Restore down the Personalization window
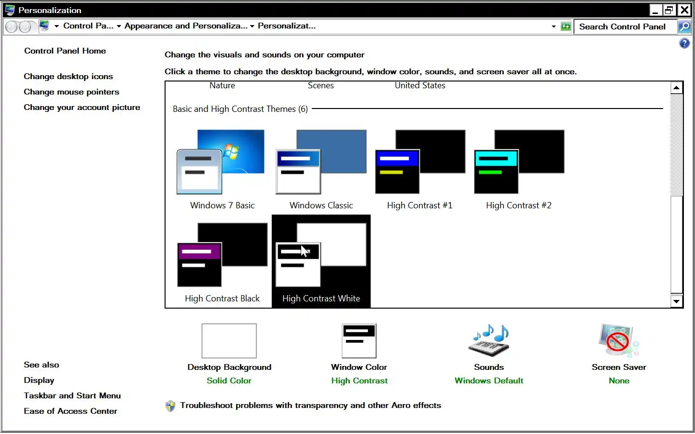The width and height of the screenshot is (695, 434). [x=669, y=10]
